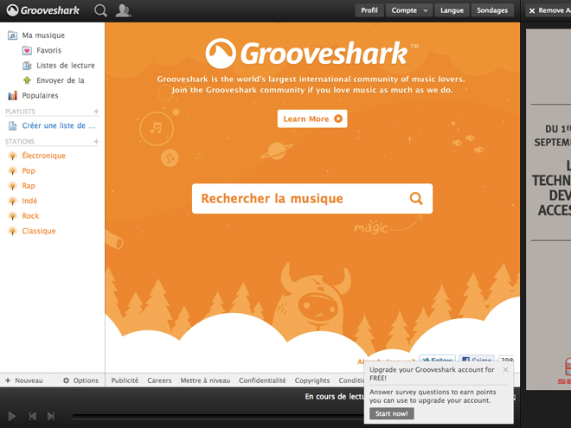This screenshot has height=428, width=571.
Task: Open the Profil menu
Action: pos(369,10)
